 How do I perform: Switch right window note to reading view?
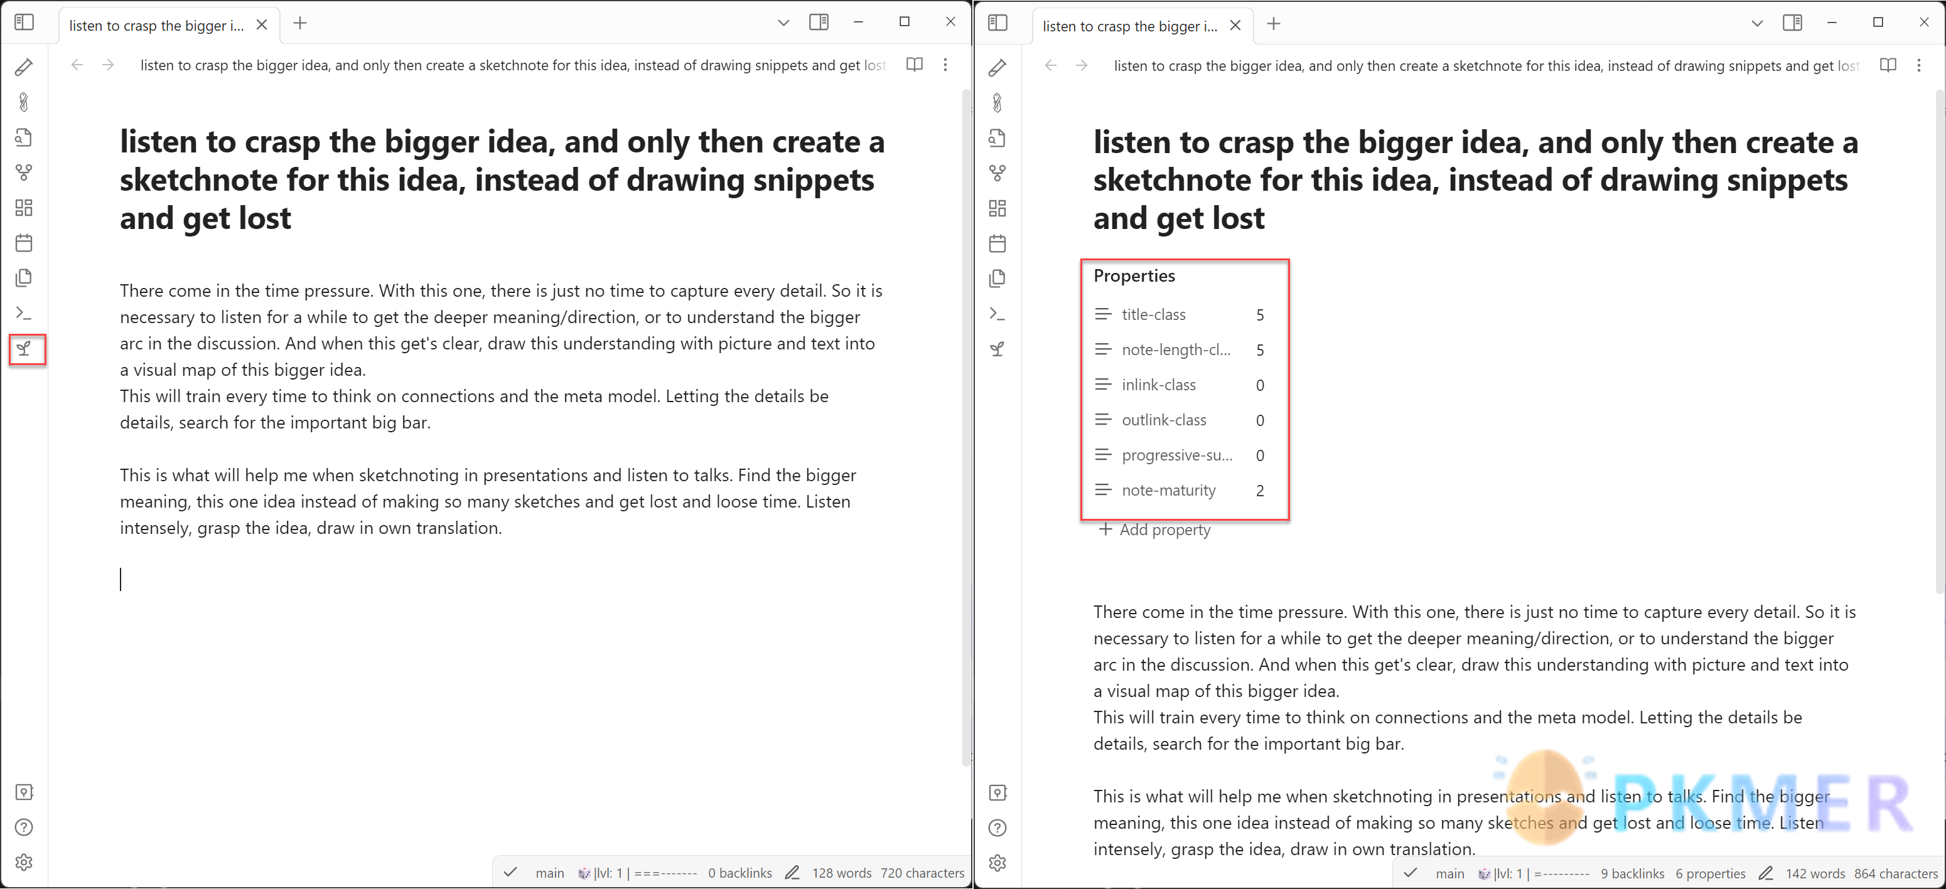tap(1888, 66)
